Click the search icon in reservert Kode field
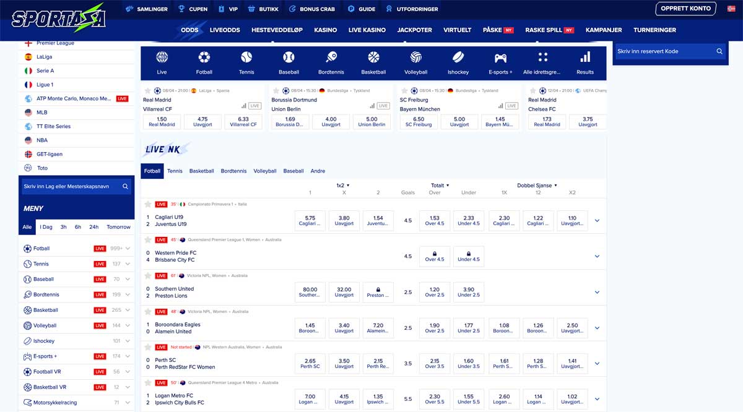This screenshot has height=412, width=743. (719, 51)
